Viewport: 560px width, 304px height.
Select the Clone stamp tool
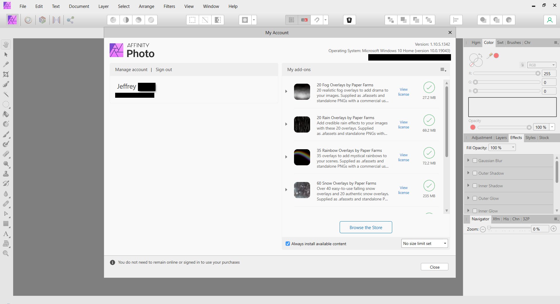click(x=6, y=174)
